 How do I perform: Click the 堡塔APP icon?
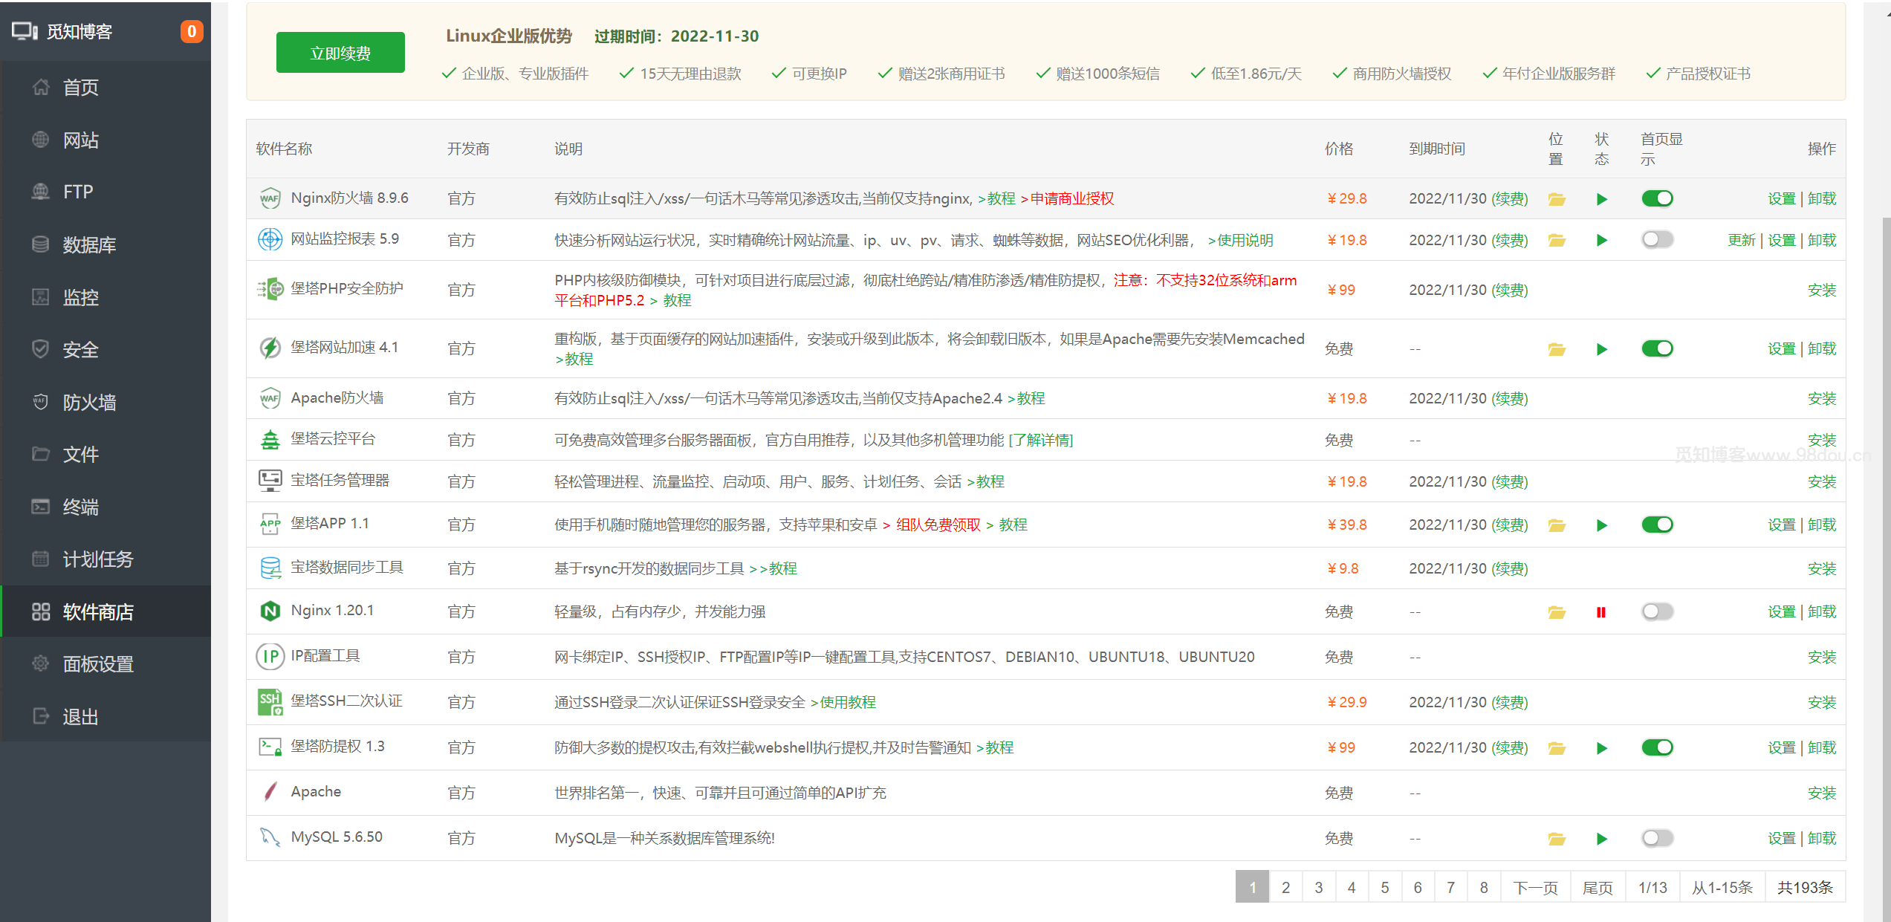tap(270, 524)
